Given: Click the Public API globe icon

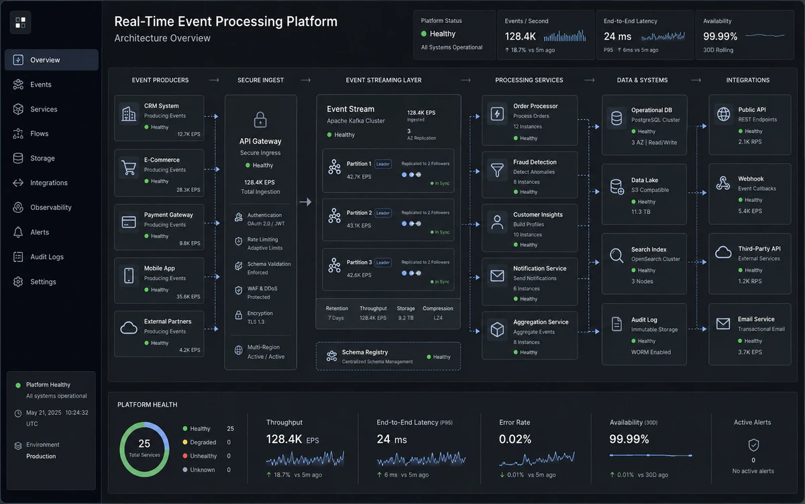Looking at the screenshot, I should (723, 114).
